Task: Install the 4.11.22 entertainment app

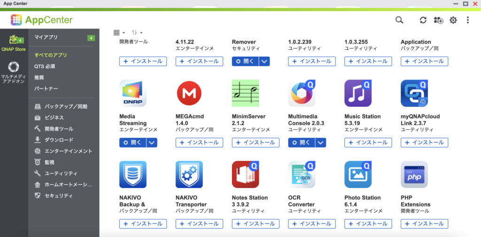Action: (x=199, y=61)
